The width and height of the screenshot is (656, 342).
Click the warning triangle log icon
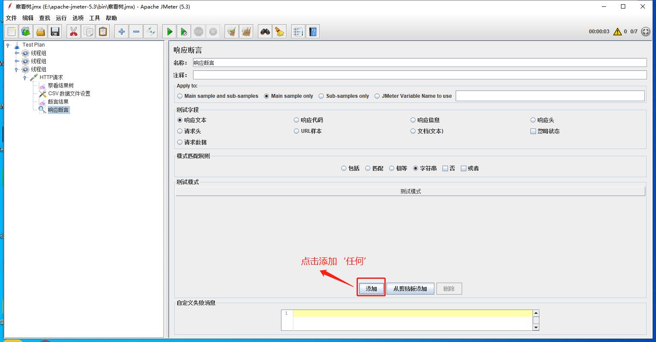[x=618, y=32]
